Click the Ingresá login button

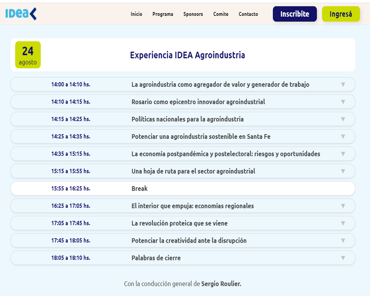coord(341,14)
